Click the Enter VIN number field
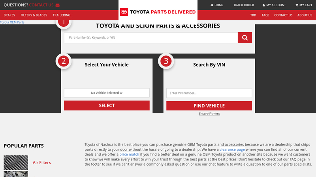This screenshot has width=316, height=177. click(209, 93)
